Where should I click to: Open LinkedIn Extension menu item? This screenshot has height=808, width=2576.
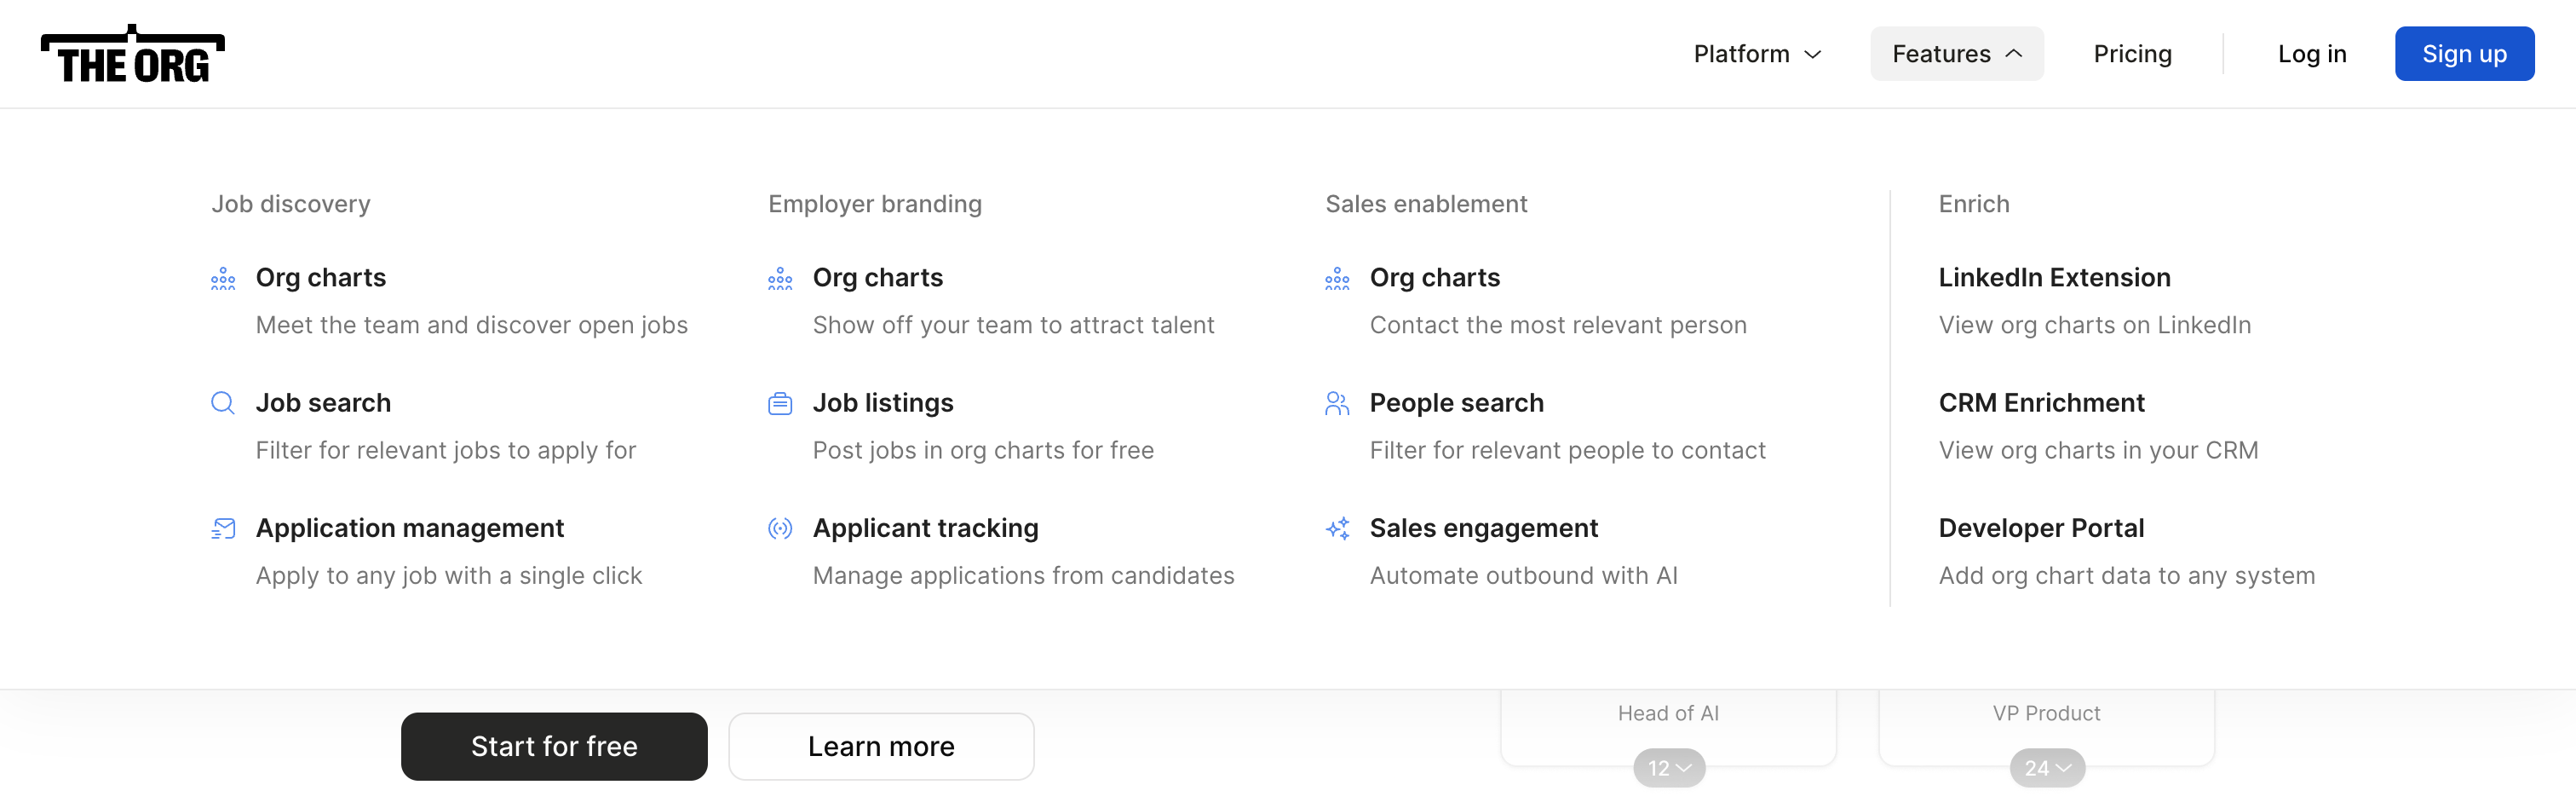coord(2054,278)
